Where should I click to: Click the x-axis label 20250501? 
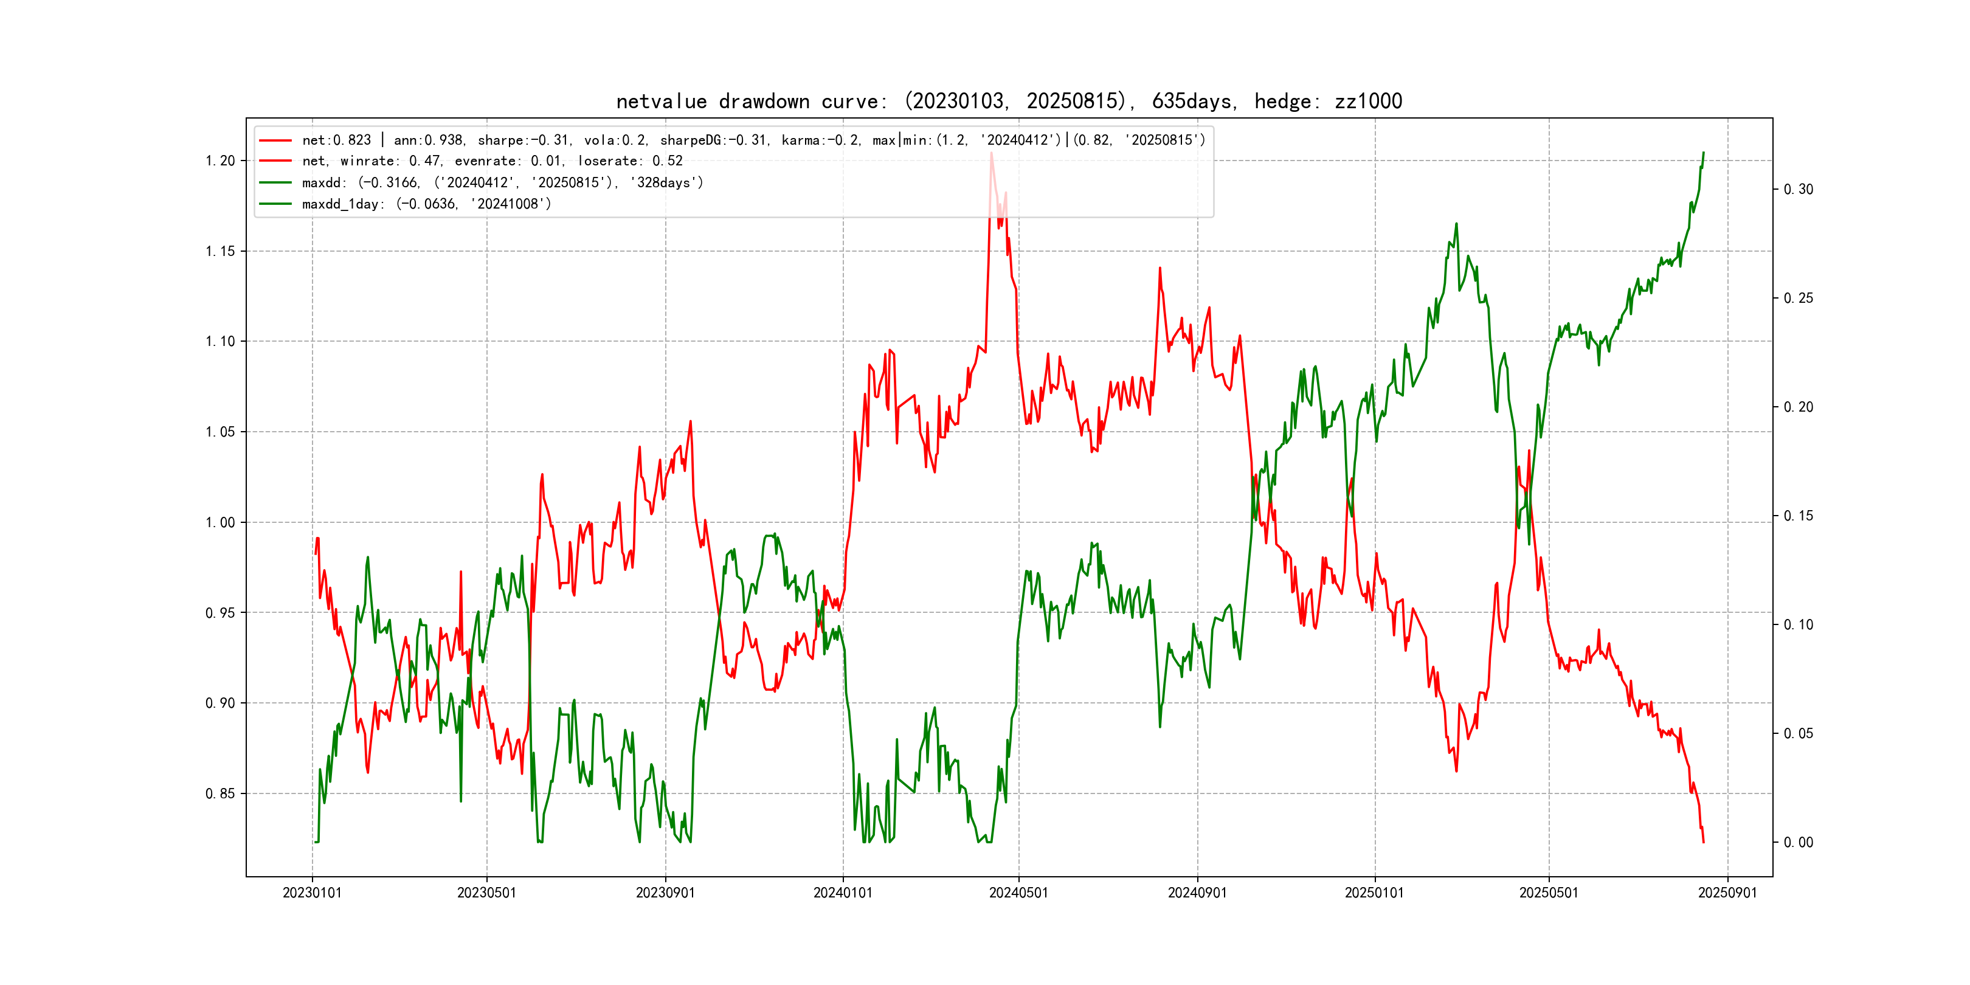(1549, 893)
